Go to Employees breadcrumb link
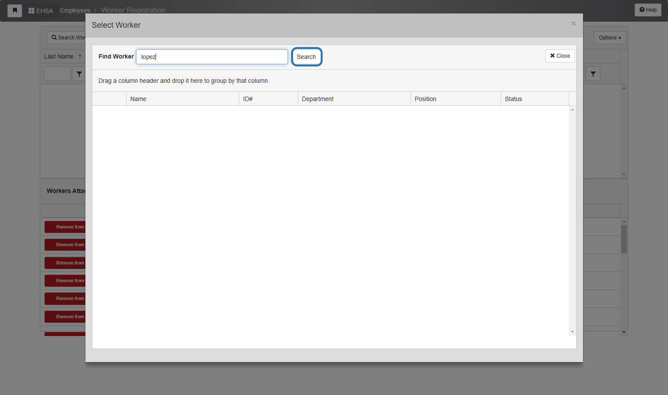 75,10
